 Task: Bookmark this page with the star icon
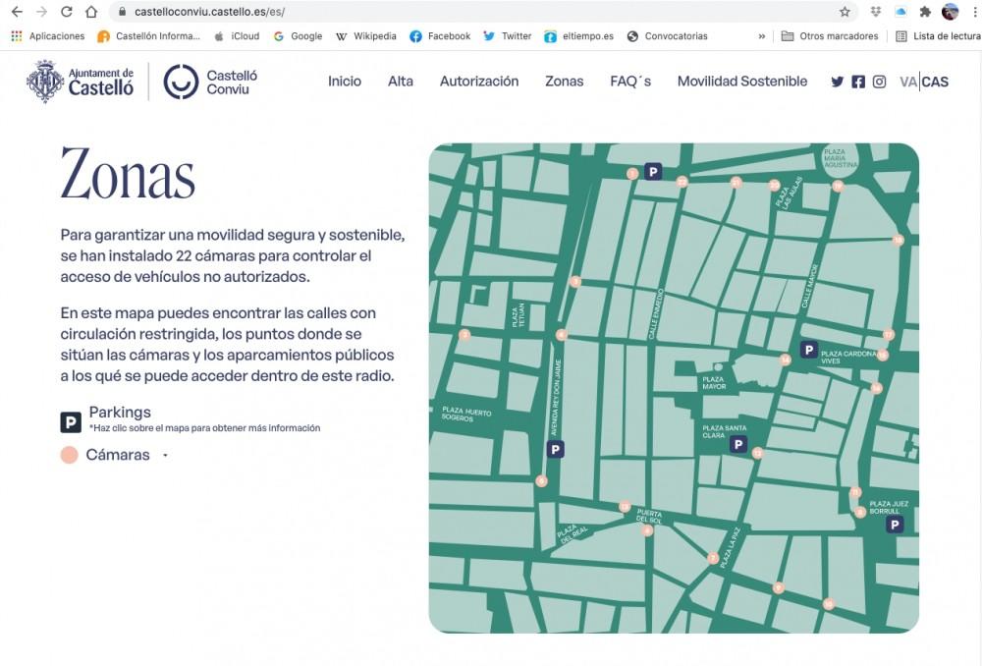pyautogui.click(x=845, y=12)
